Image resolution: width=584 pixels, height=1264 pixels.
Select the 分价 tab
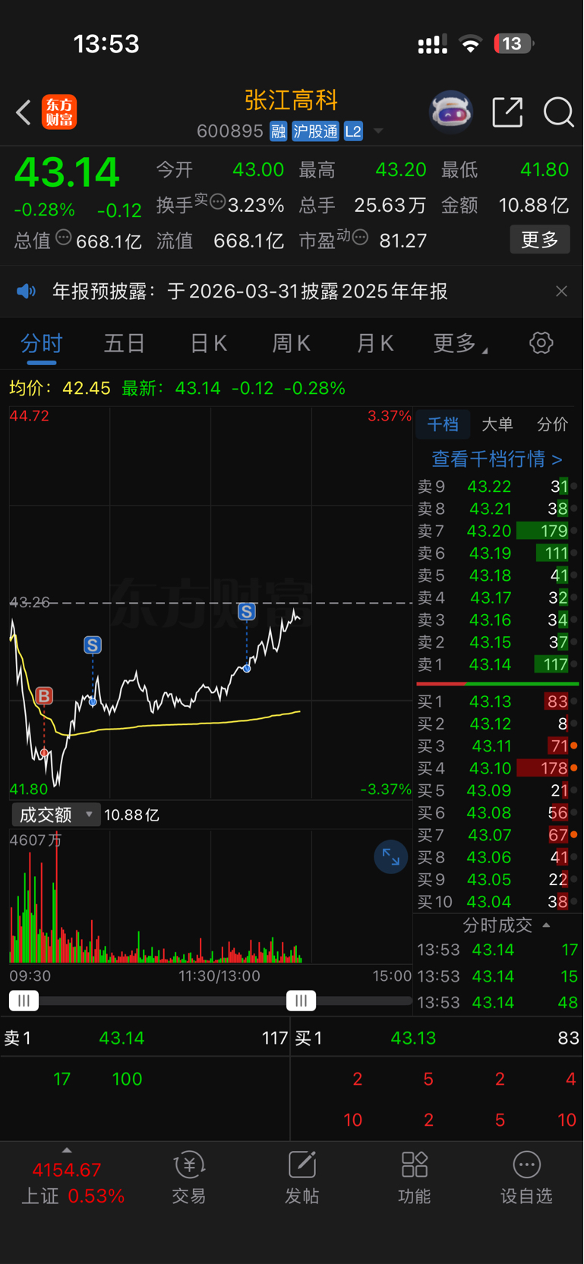coord(552,424)
